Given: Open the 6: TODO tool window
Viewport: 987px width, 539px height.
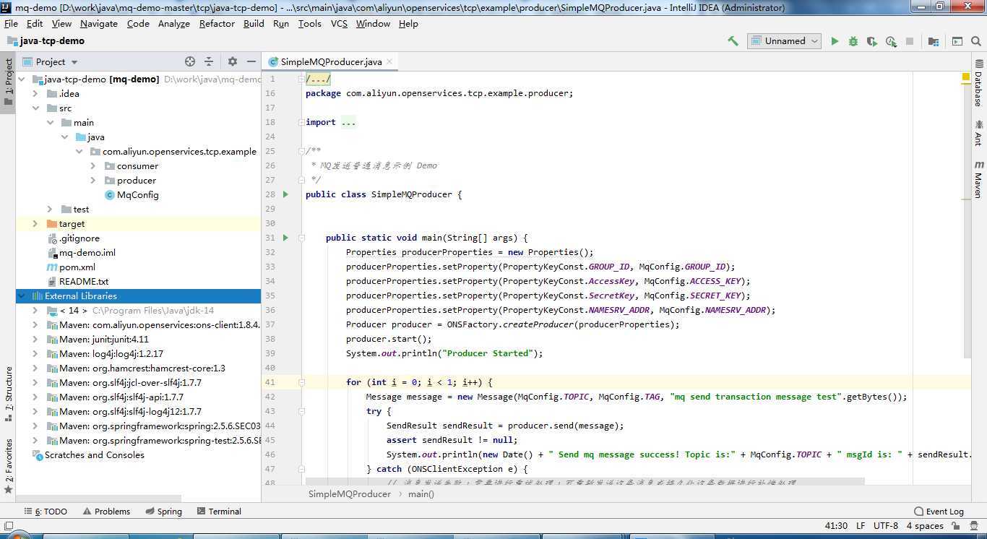Looking at the screenshot, I should pyautogui.click(x=46, y=512).
